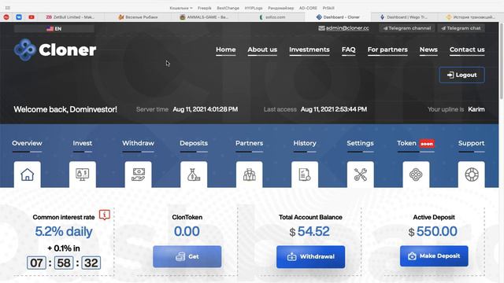Open the Withdraw cash-in-hand icon

click(139, 175)
